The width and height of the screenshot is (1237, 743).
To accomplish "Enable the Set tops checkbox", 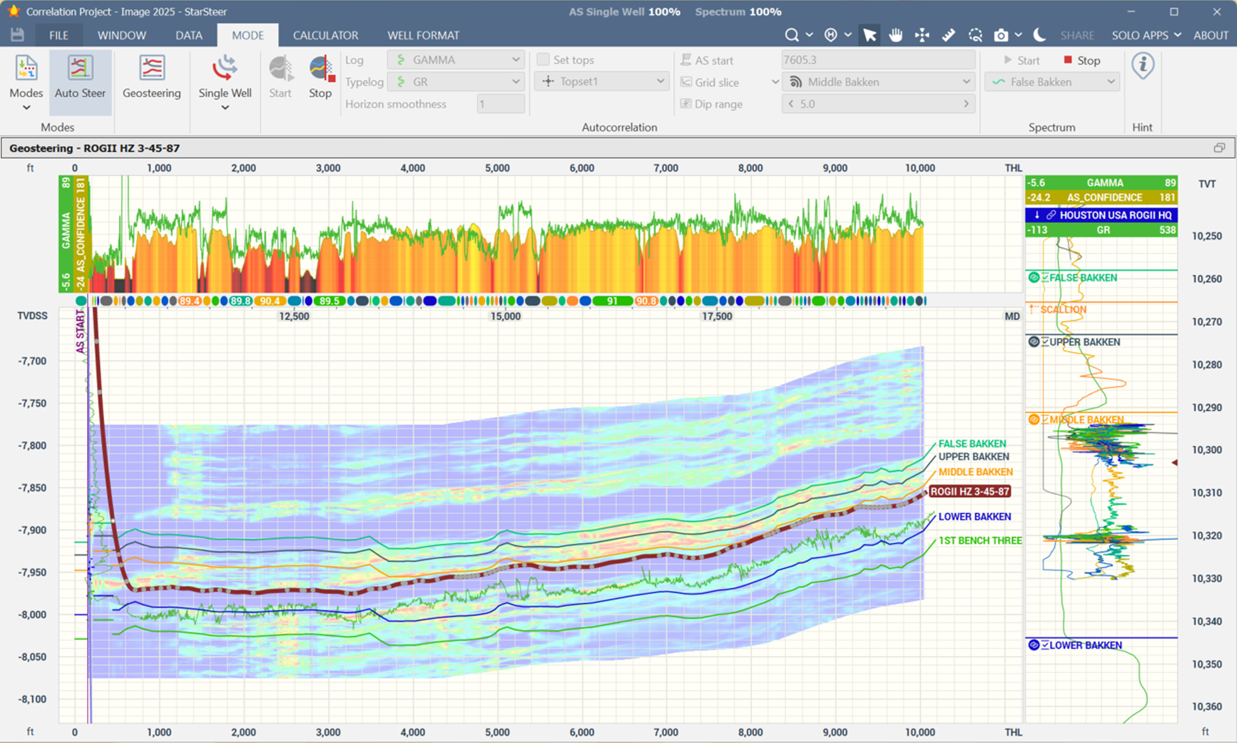I will 543,59.
